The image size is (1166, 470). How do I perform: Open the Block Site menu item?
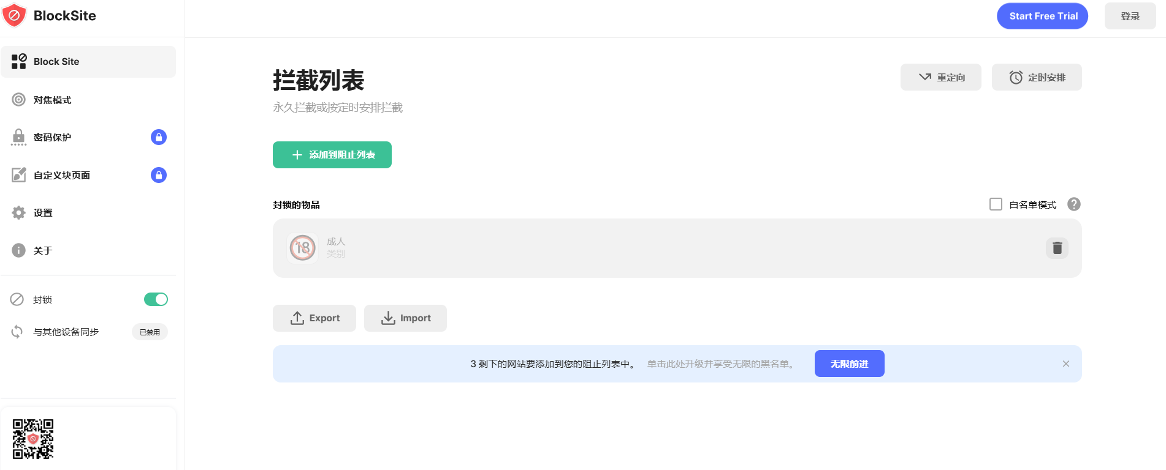coord(88,62)
